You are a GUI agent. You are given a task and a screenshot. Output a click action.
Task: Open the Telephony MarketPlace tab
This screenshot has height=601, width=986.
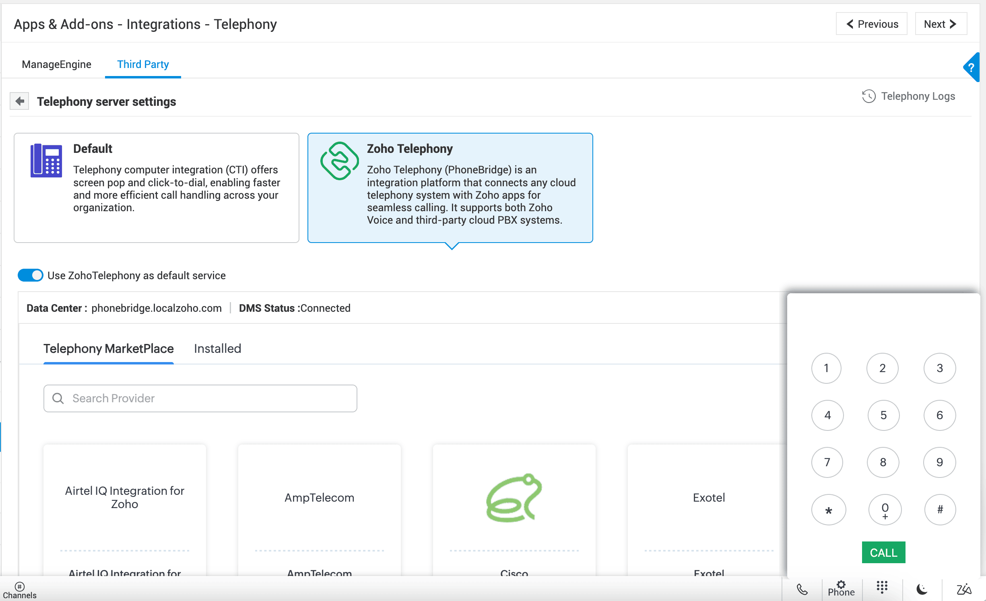pos(109,348)
